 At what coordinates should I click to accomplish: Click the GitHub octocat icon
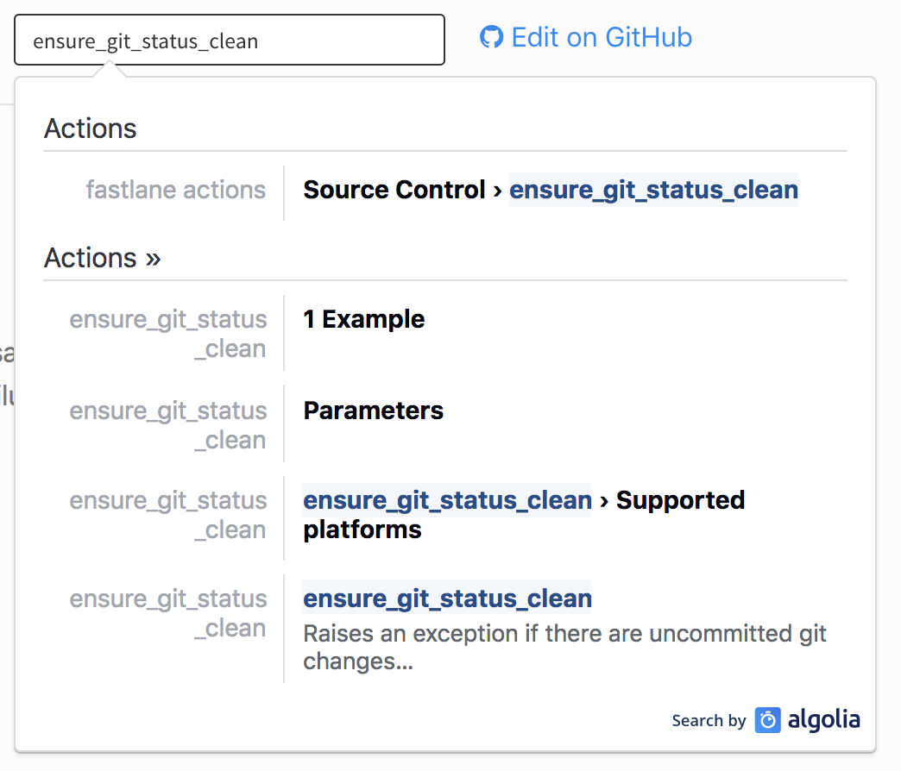click(x=491, y=37)
